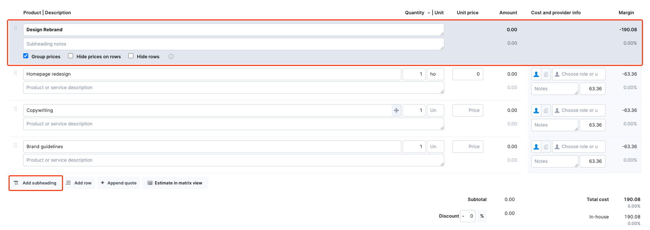Open role chooser for Brand guidelines row
The image size is (650, 230).
[x=578, y=147]
